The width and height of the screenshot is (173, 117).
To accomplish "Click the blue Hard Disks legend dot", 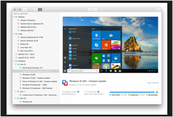I will [110, 95].
